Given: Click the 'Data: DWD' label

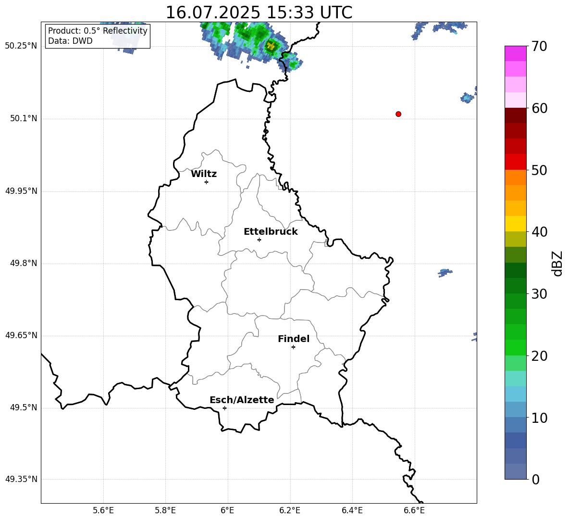Looking at the screenshot, I should [70, 41].
